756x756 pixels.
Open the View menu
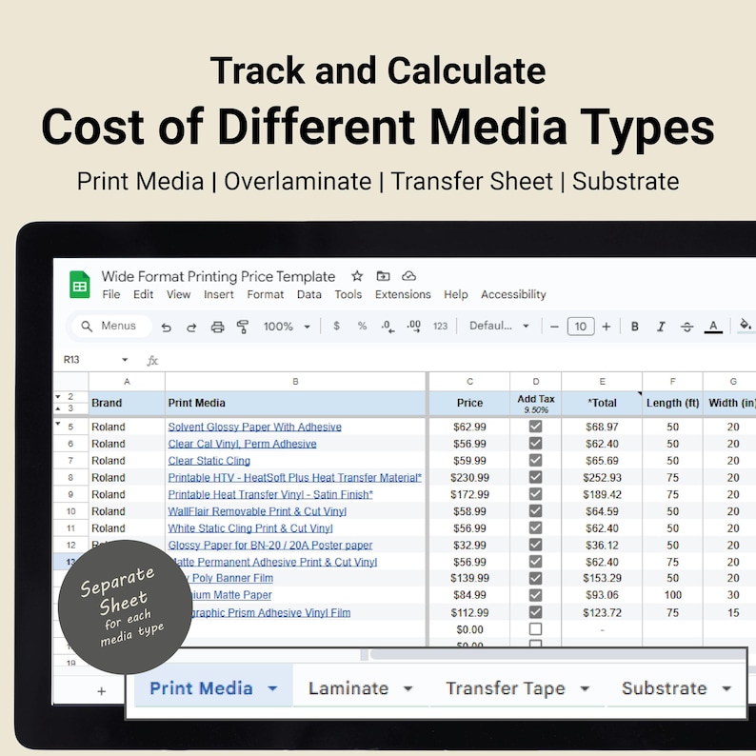point(178,294)
